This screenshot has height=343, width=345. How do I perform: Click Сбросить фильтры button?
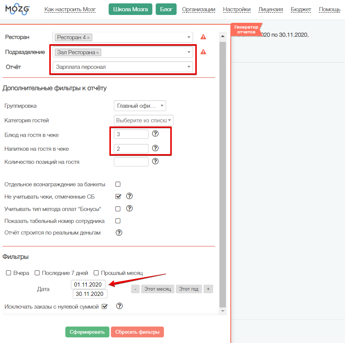[x=137, y=332]
